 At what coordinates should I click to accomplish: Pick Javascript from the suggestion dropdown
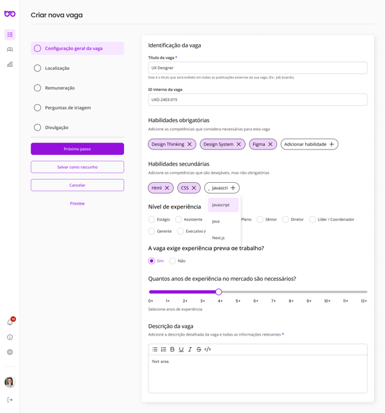point(221,205)
